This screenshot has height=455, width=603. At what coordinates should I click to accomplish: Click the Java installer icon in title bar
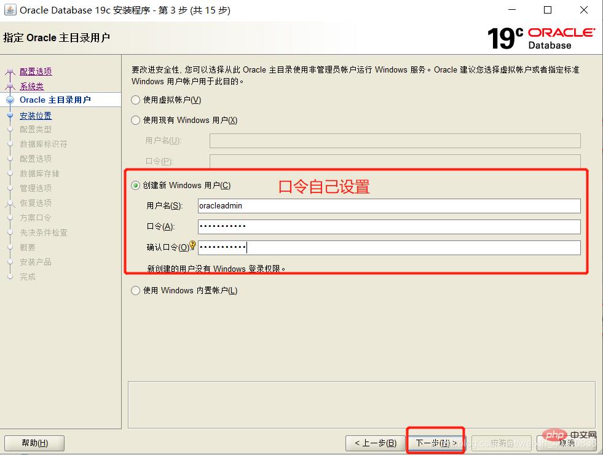10,10
